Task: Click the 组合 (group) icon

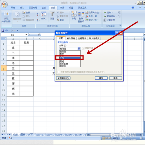Action: point(105,12)
